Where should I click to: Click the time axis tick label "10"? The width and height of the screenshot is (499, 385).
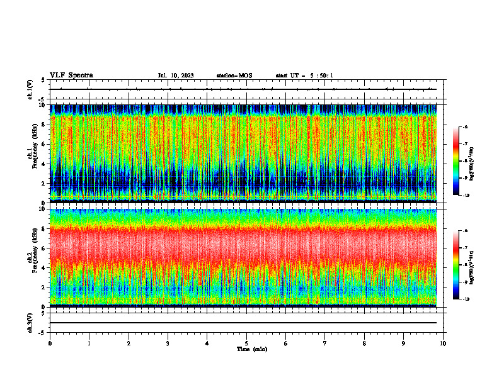tap(443, 343)
